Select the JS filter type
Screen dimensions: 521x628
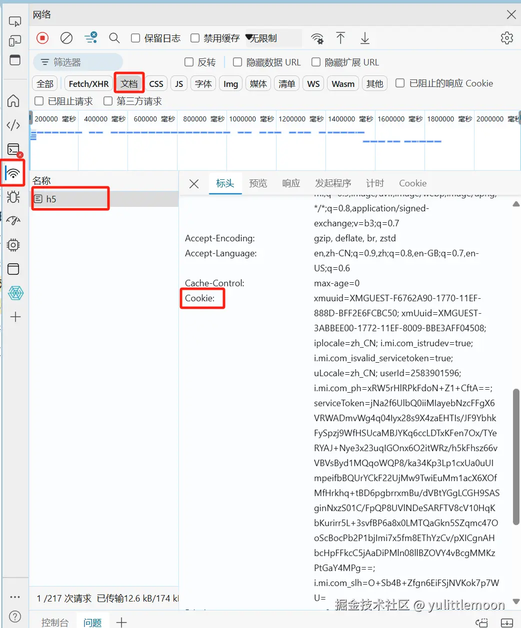[x=179, y=83]
